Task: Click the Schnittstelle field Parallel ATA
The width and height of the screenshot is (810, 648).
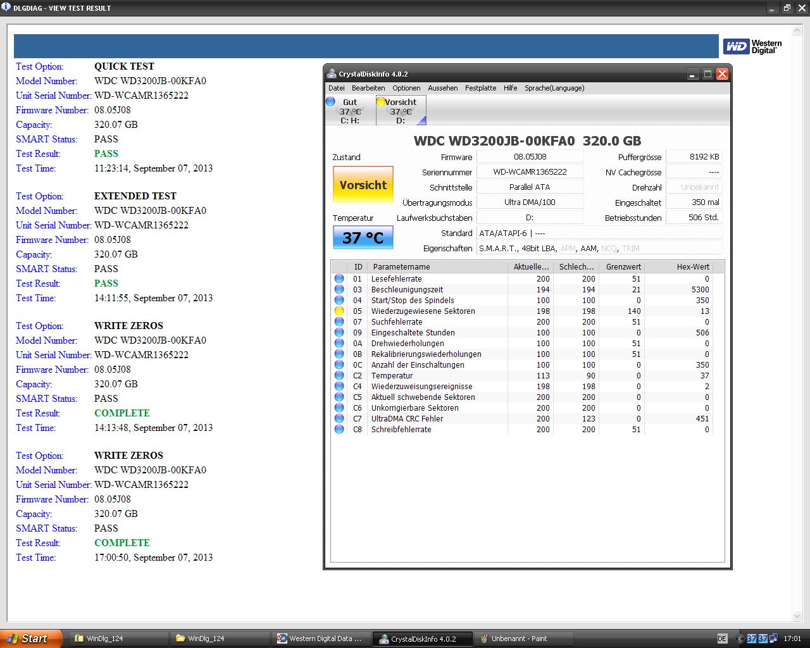Action: click(530, 187)
